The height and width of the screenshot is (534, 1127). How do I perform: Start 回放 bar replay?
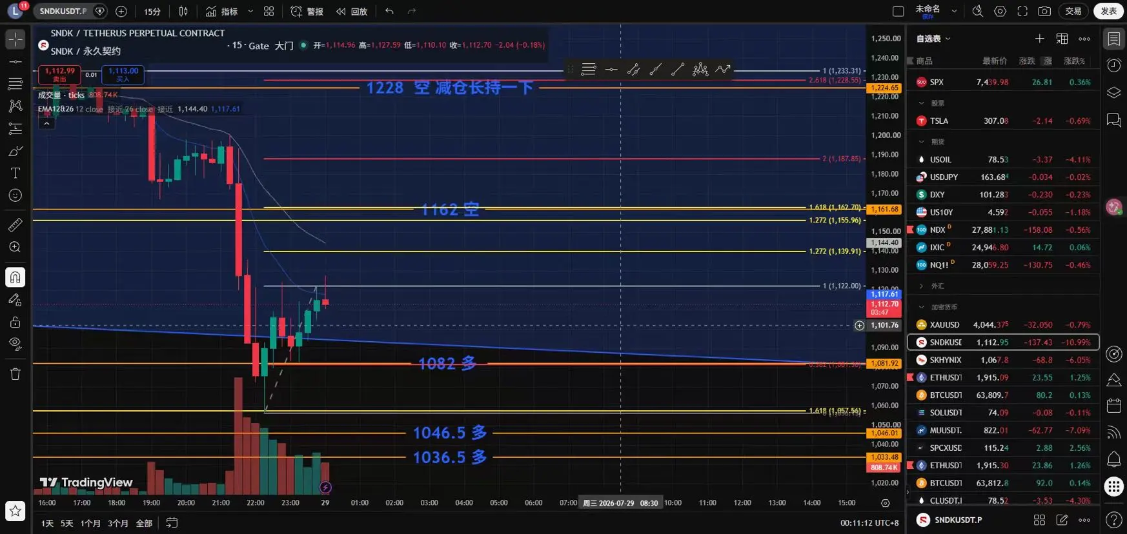coord(352,11)
